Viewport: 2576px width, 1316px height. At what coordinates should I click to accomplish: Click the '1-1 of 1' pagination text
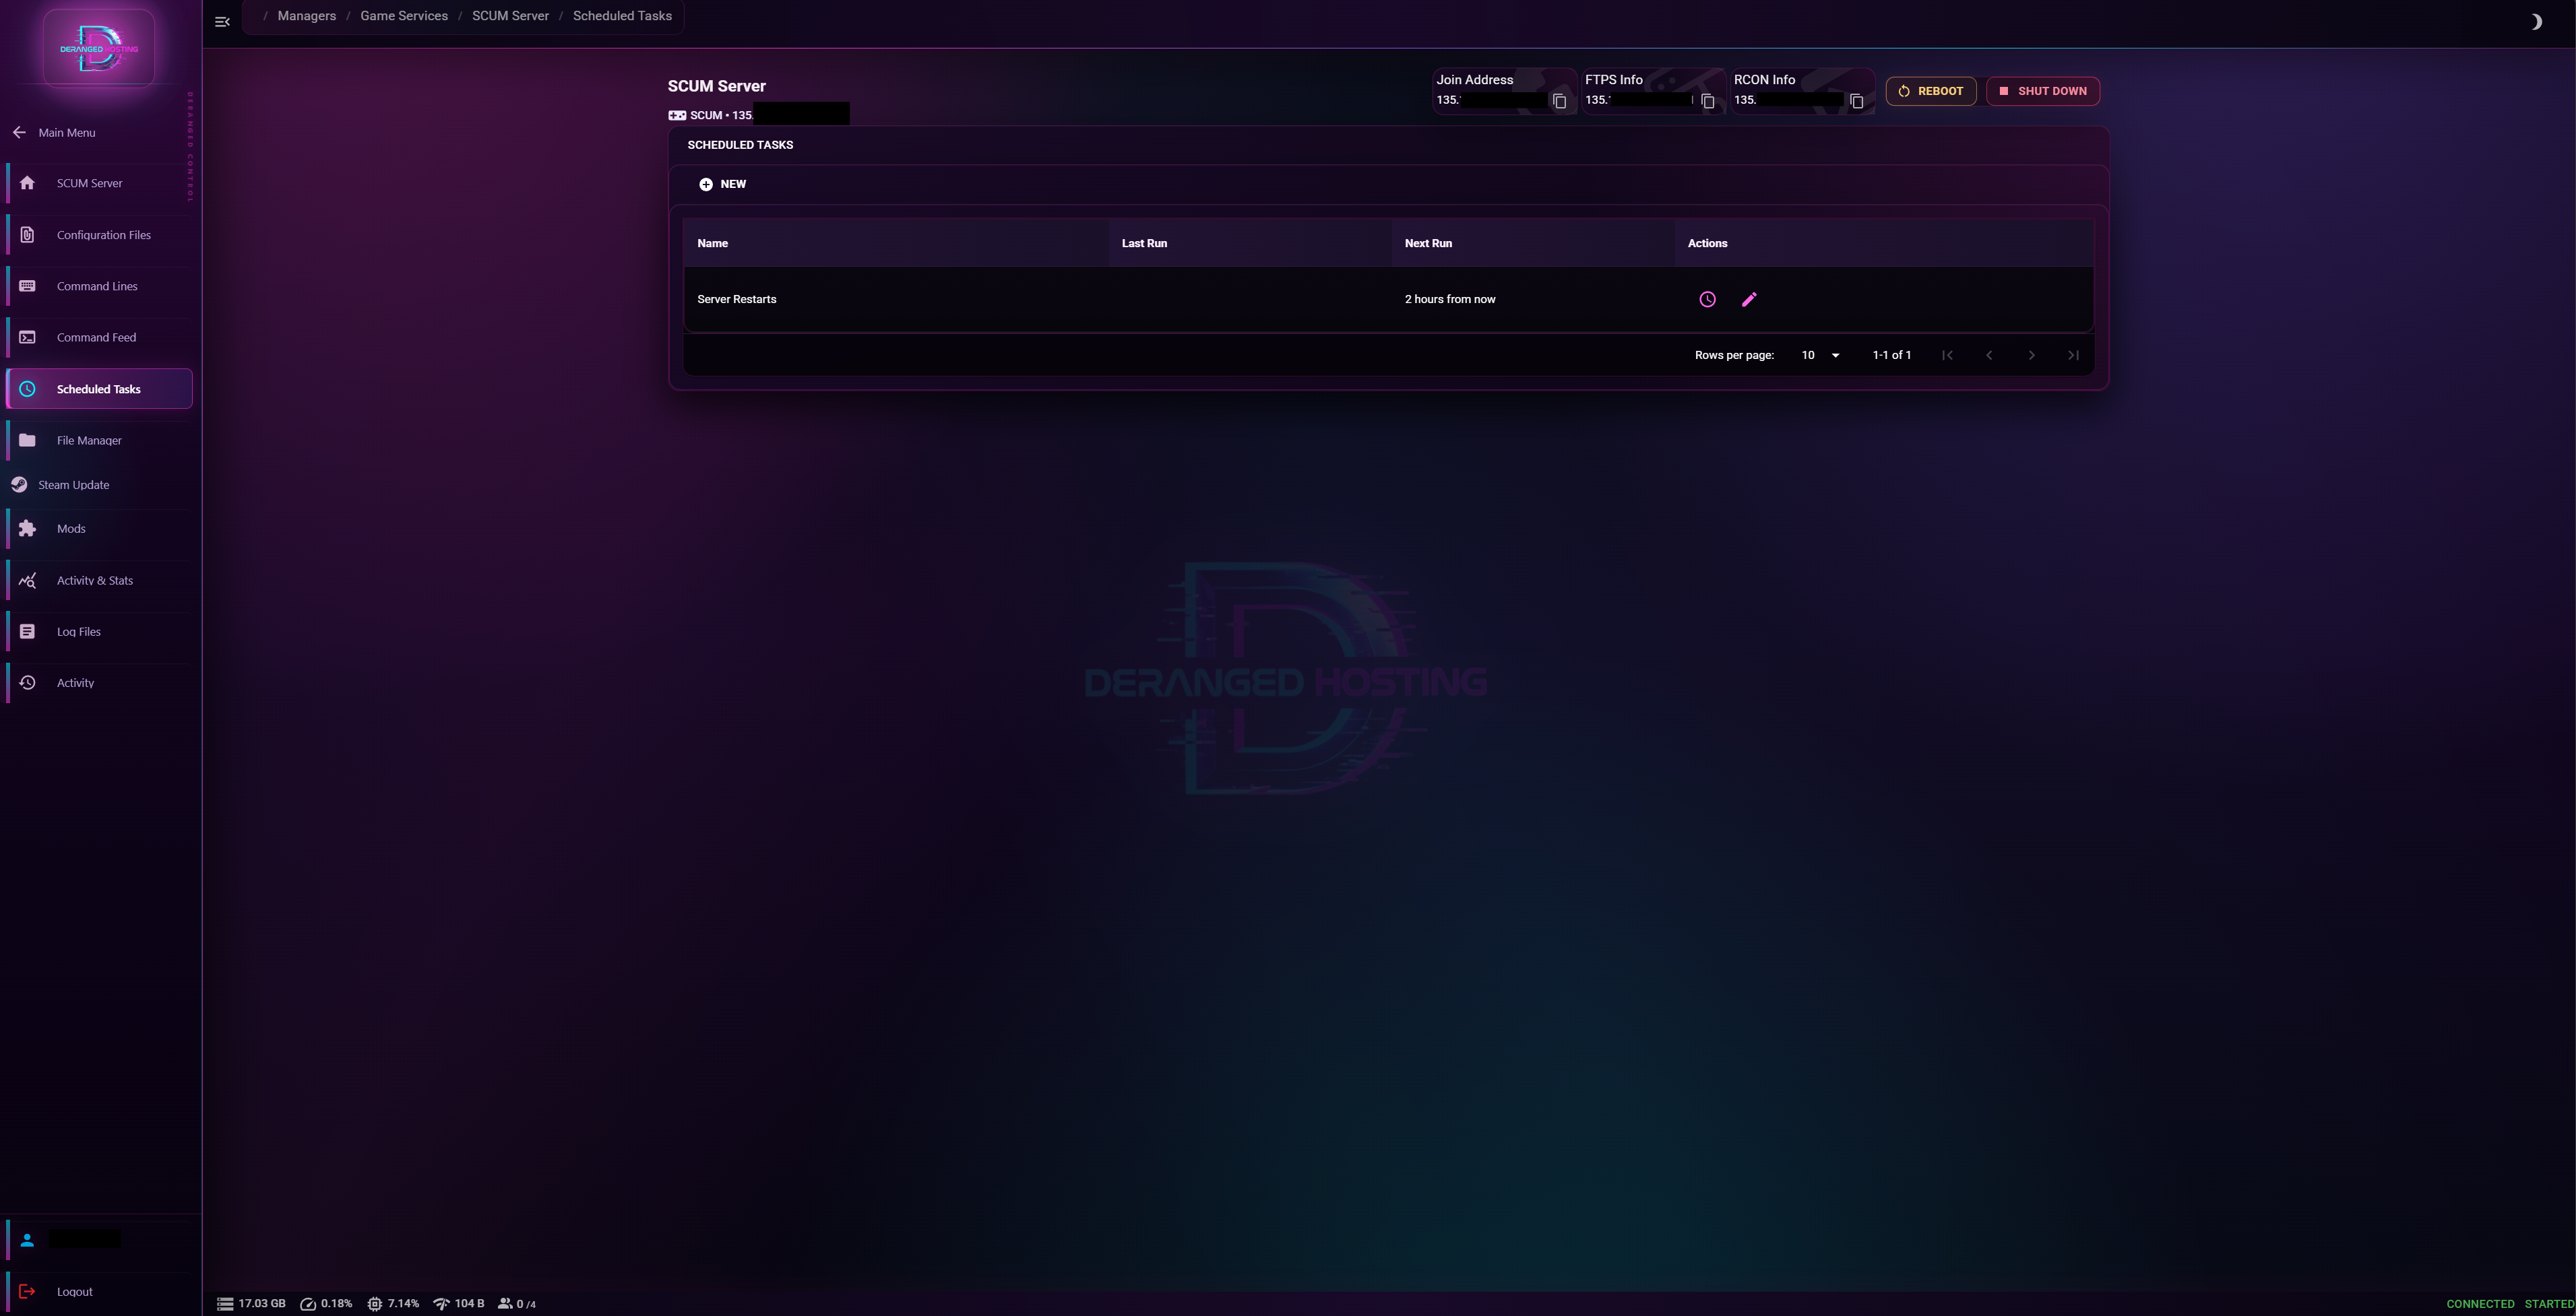[1891, 356]
